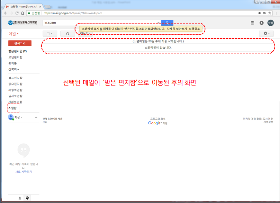
Task: Reload the page with the browser refresh icon
Action: [17, 13]
